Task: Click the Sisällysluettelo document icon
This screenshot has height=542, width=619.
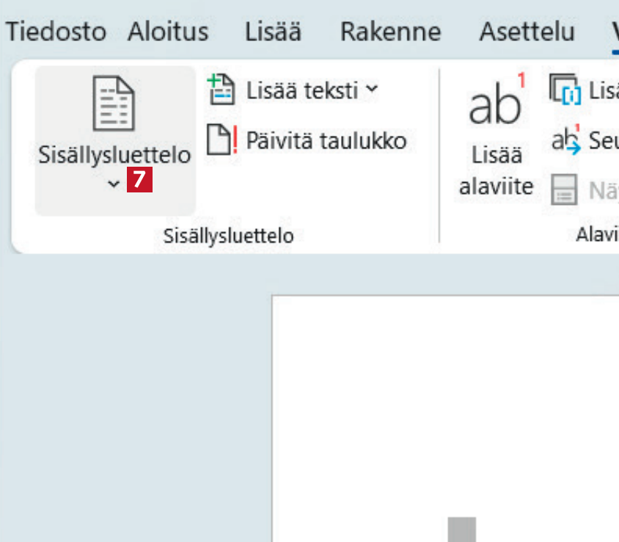Action: pyautogui.click(x=114, y=103)
